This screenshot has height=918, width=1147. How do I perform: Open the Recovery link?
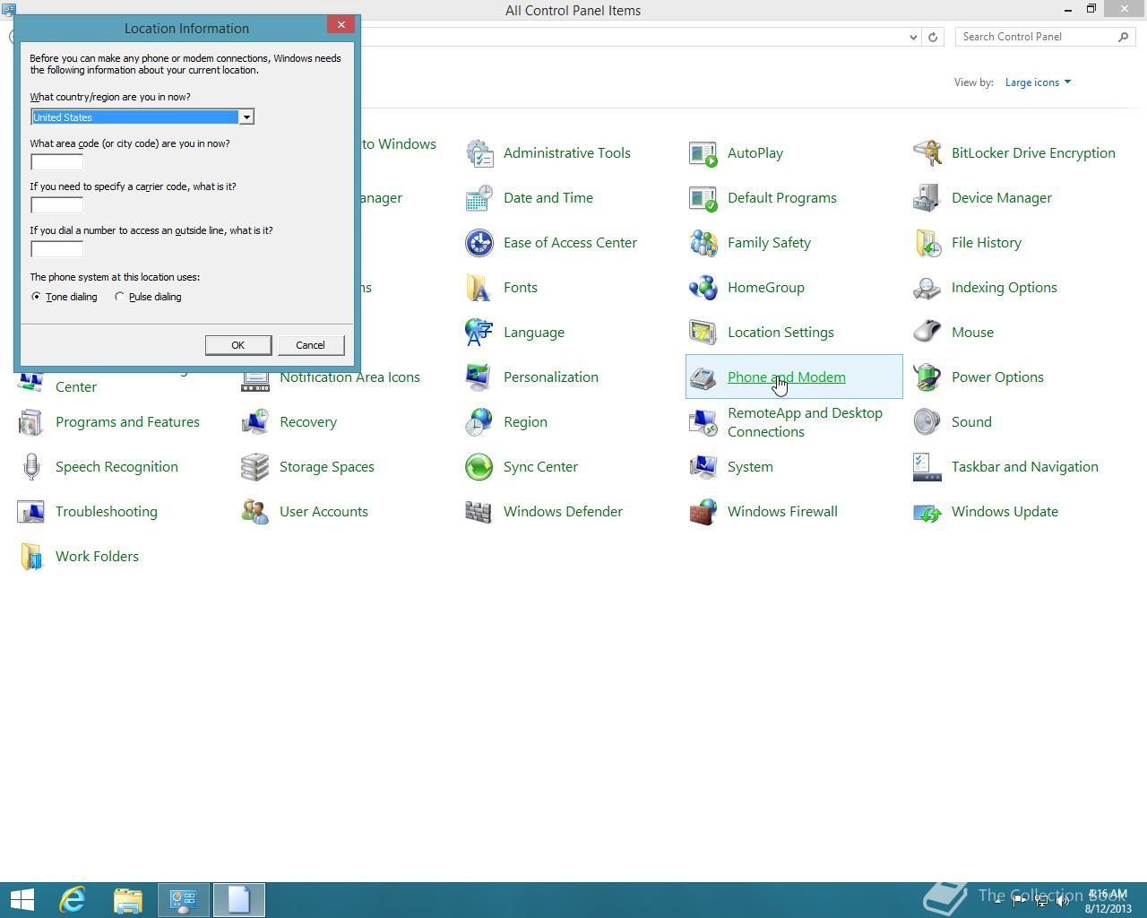tap(308, 422)
